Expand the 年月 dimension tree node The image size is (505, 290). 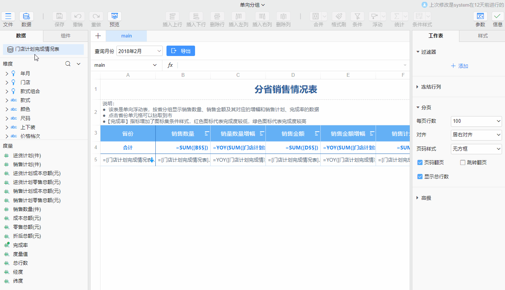tap(7, 73)
